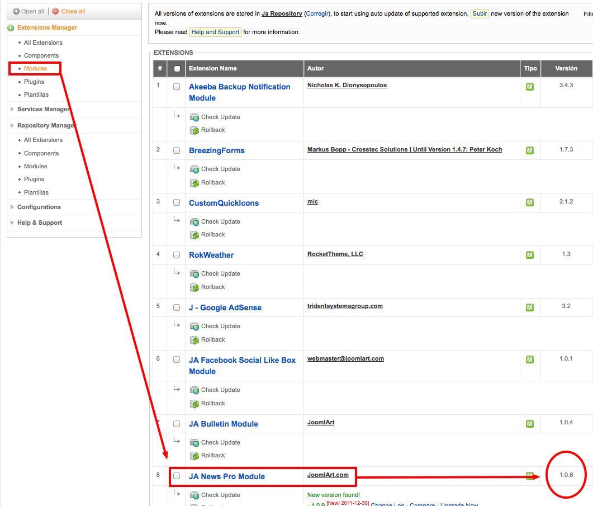Check the CustomQuickIcons row checkbox
This screenshot has width=593, height=506.
[x=177, y=202]
